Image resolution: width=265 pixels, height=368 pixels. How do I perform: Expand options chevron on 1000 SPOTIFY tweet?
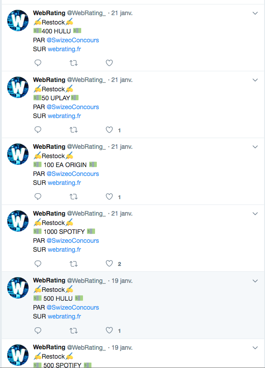coord(255,214)
